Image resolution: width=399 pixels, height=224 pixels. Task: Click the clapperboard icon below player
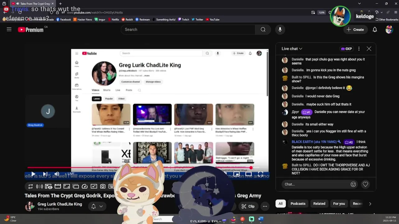click(x=58, y=186)
